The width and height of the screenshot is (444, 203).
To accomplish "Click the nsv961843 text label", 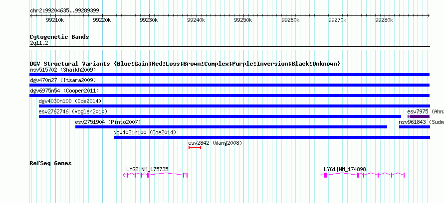I will pos(412,122).
